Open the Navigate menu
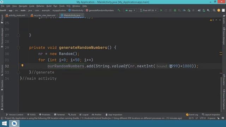Screen dimensions: 226x127 click(23, 6)
